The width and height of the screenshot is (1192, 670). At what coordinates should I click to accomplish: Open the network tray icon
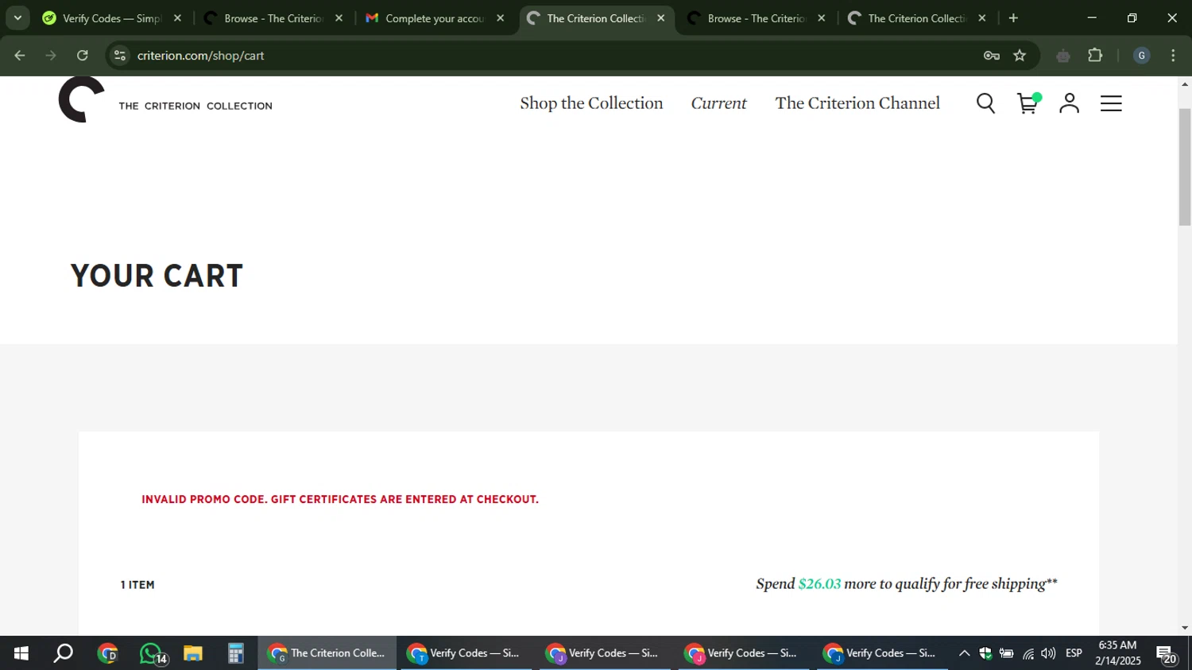[1028, 653]
